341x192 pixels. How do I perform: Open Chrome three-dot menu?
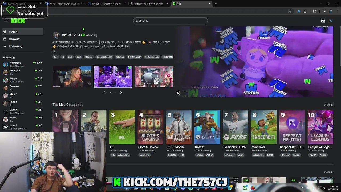pyautogui.click(x=337, y=11)
